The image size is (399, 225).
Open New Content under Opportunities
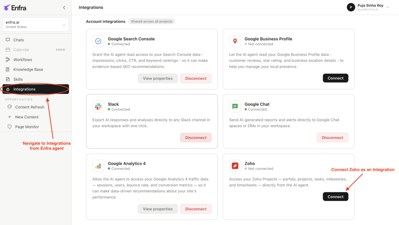pos(35,117)
